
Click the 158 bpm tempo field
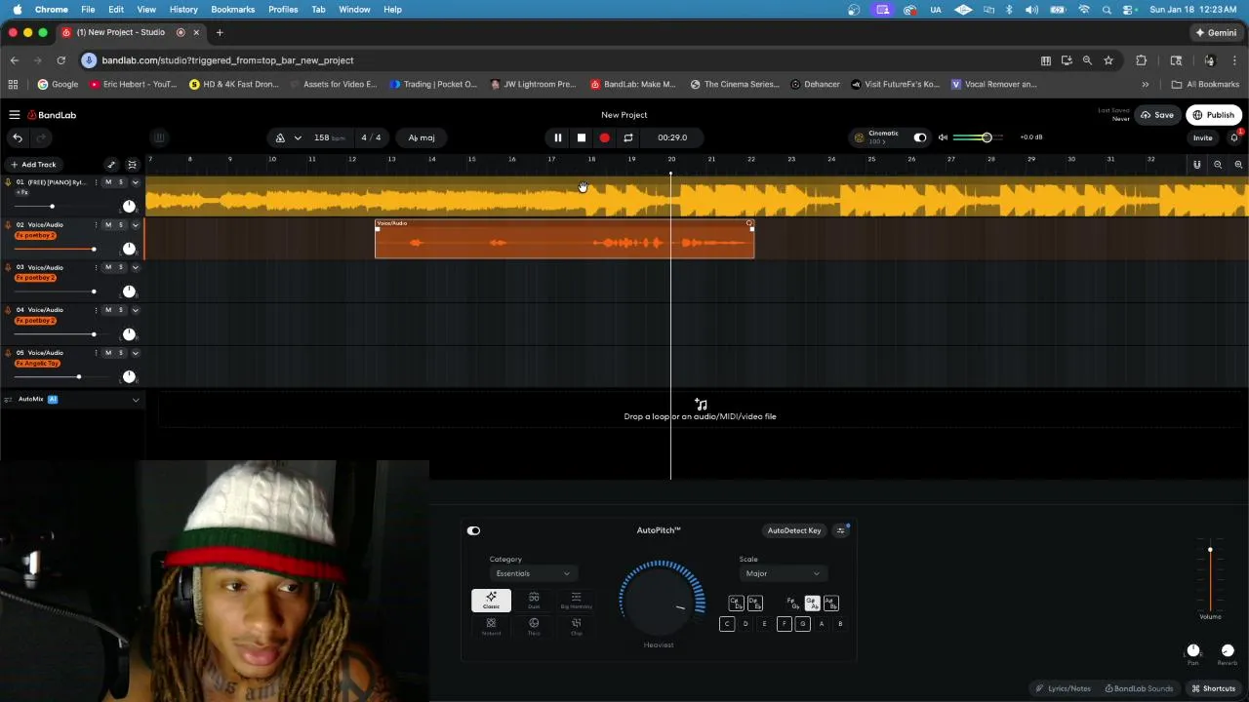click(x=329, y=137)
